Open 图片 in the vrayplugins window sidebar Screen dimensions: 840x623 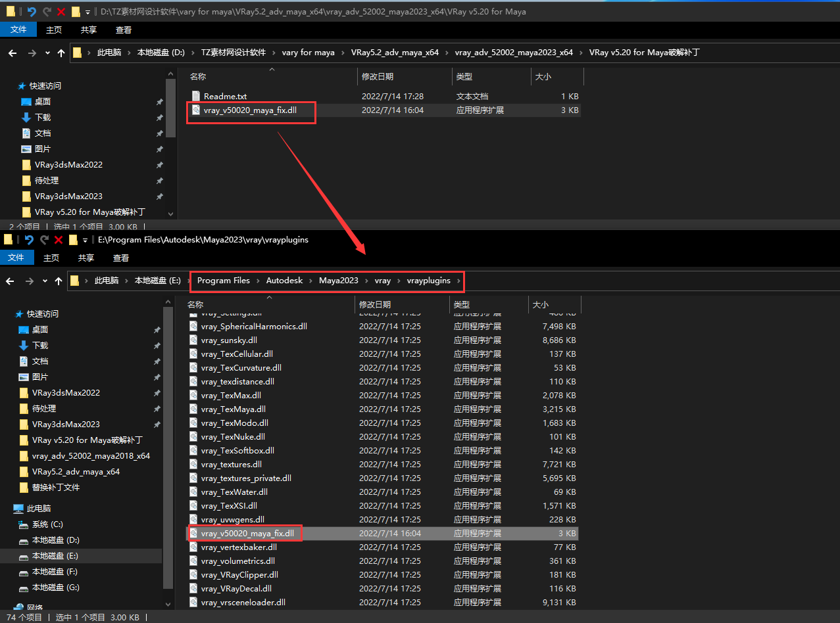40,377
